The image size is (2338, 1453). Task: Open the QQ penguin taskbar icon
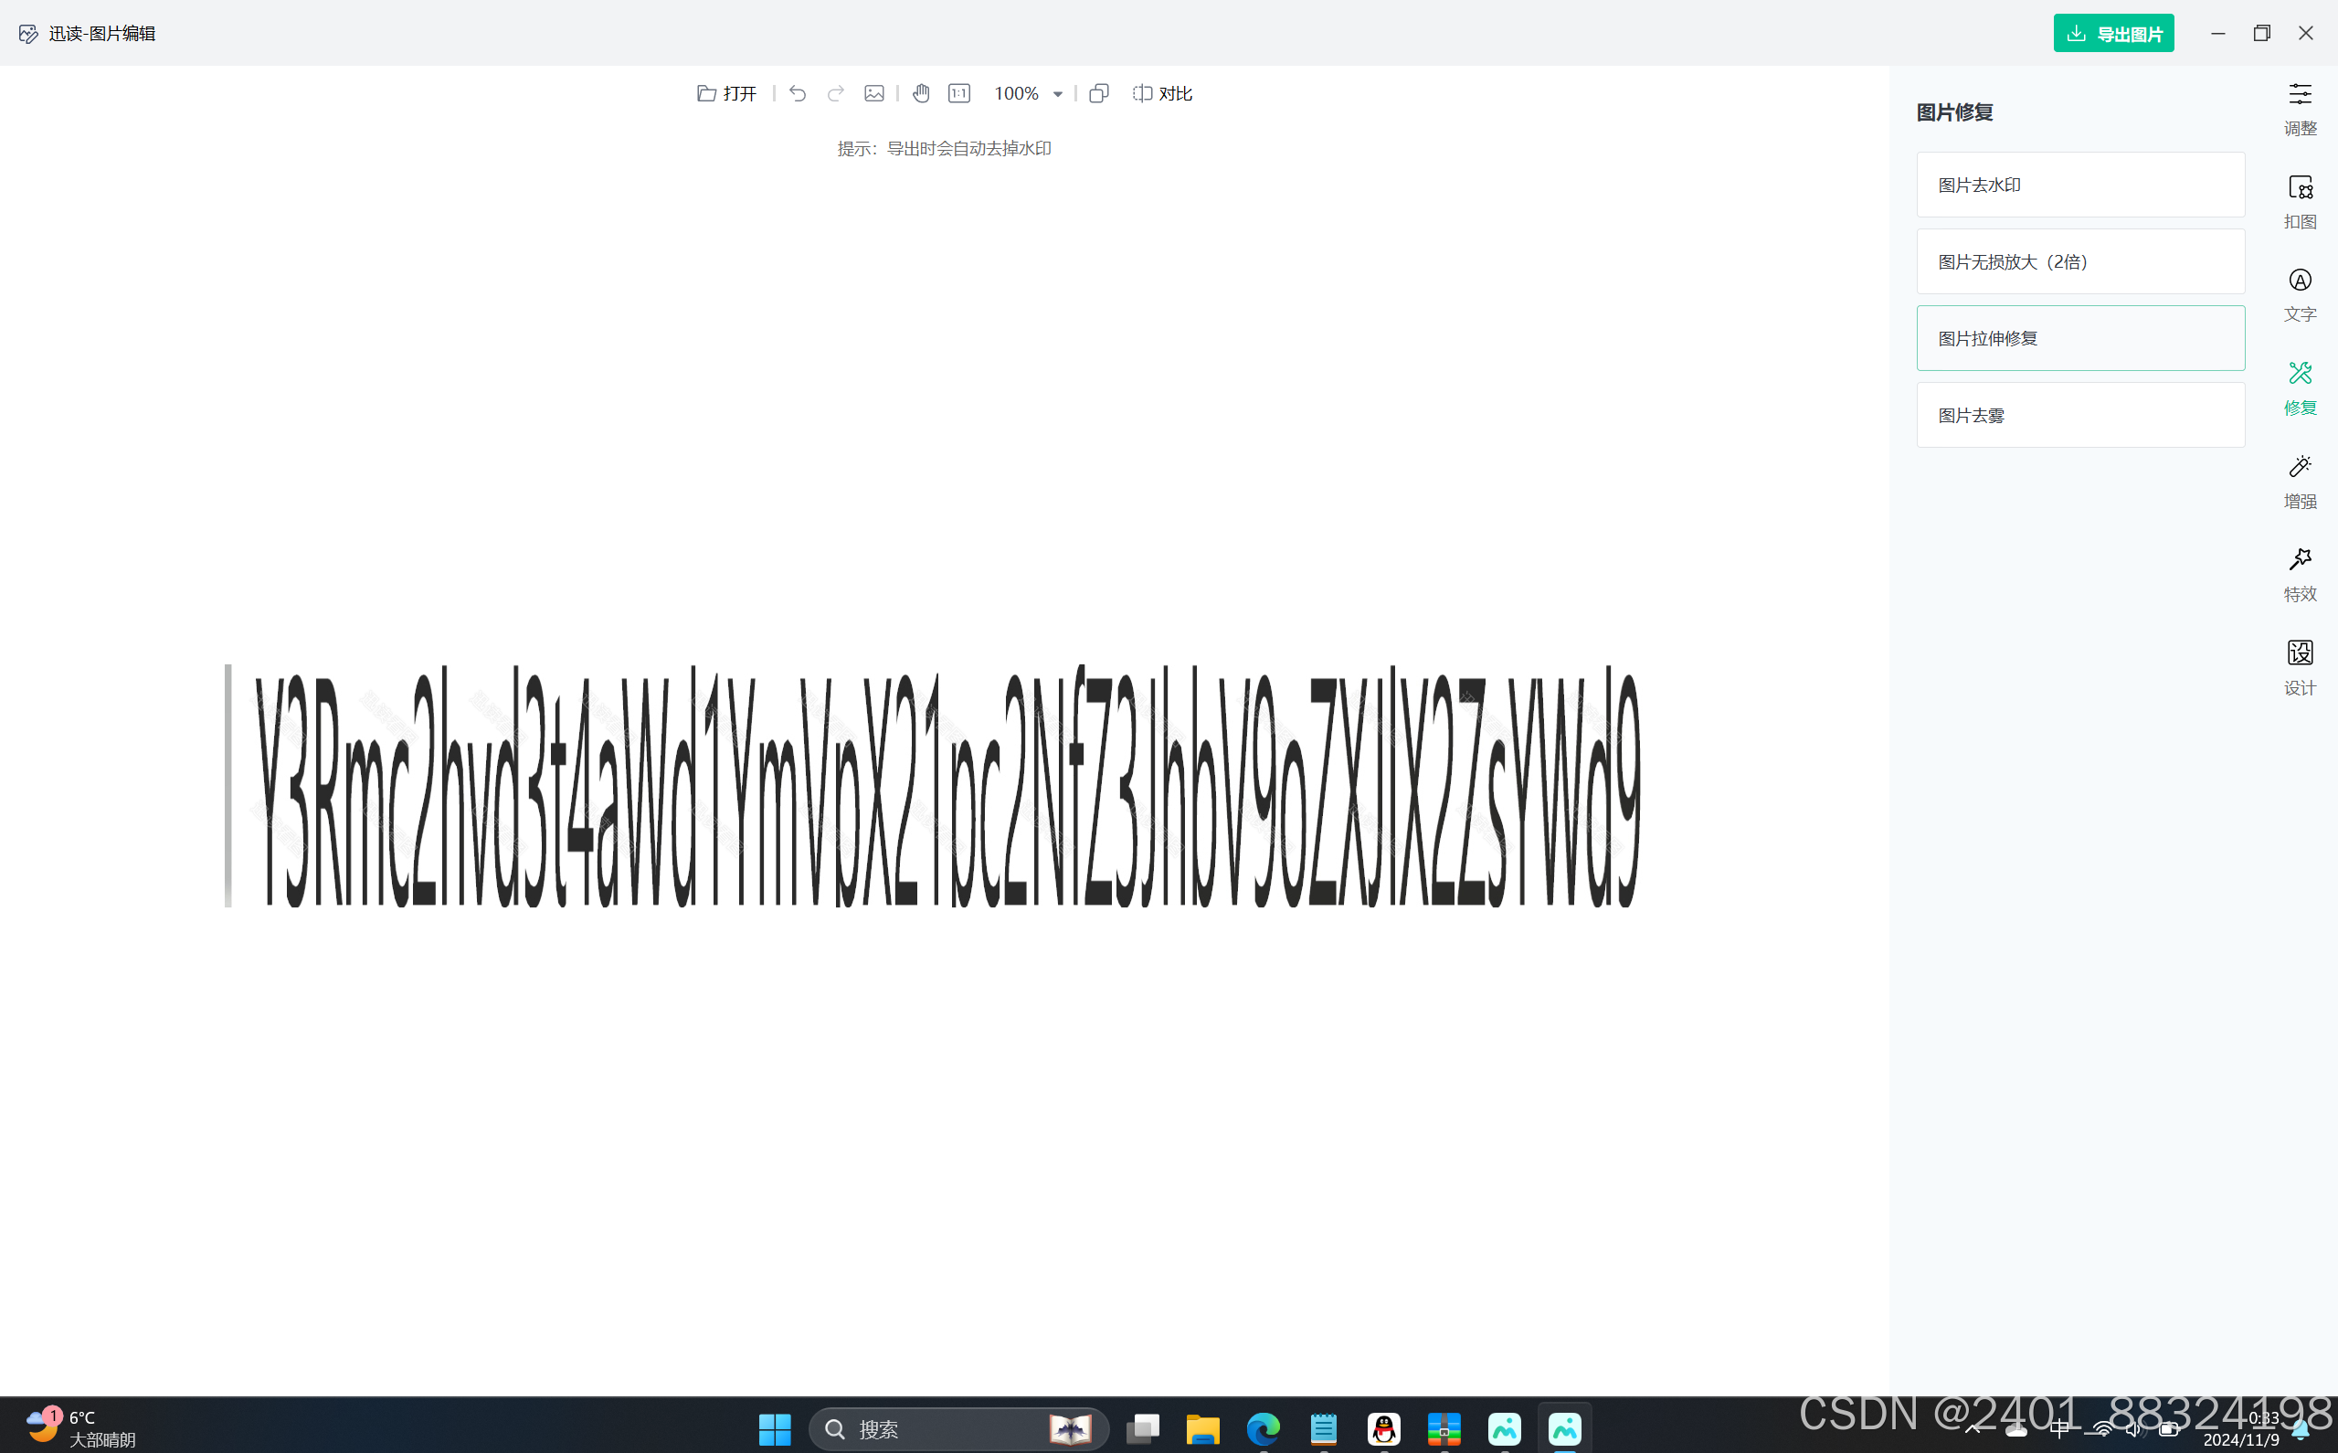[x=1383, y=1429]
